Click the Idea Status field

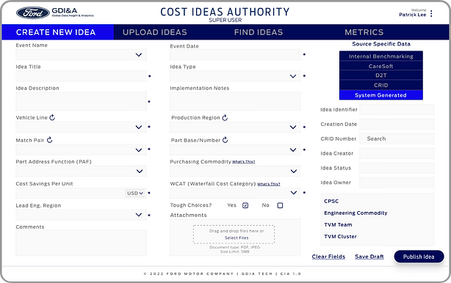pos(397,168)
